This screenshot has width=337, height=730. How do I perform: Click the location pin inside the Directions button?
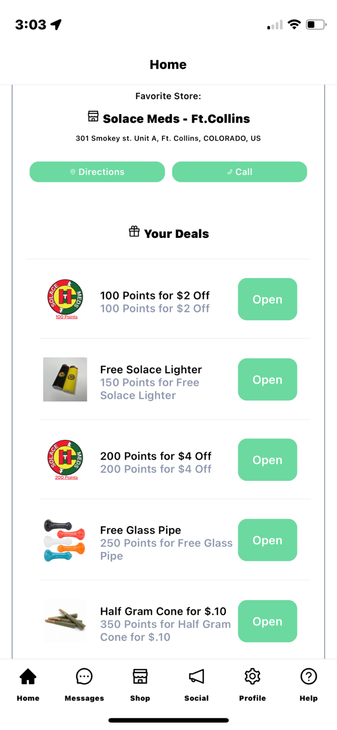pyautogui.click(x=72, y=172)
